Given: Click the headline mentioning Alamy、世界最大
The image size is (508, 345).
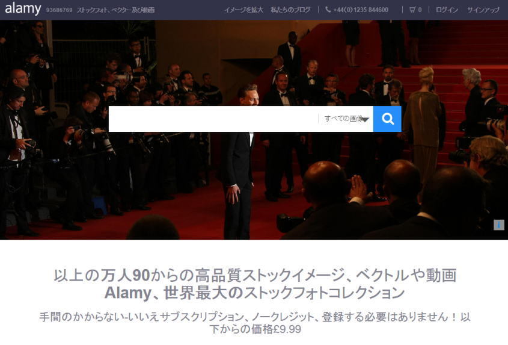Looking at the screenshot, I should [254, 293].
